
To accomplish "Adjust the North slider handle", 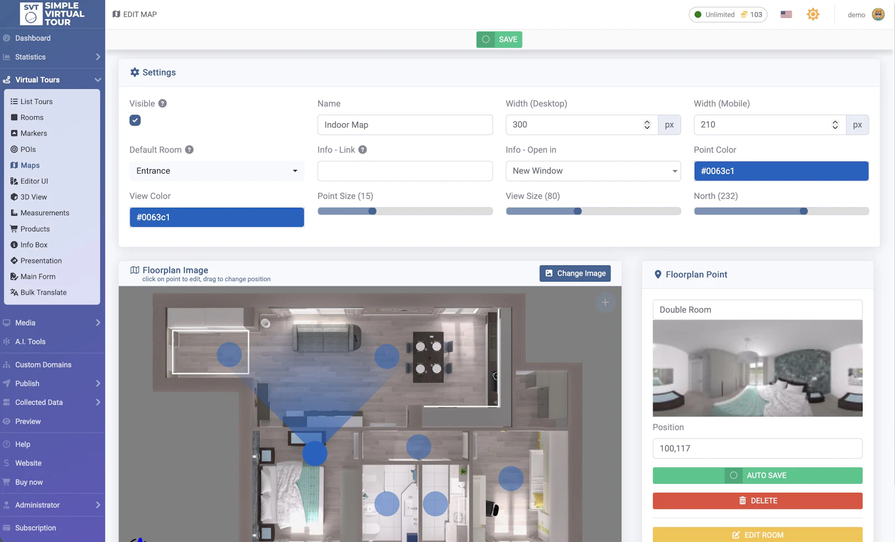I will coord(804,211).
